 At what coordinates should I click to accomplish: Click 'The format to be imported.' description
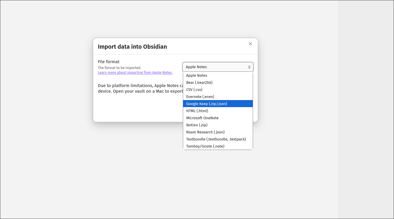click(119, 68)
